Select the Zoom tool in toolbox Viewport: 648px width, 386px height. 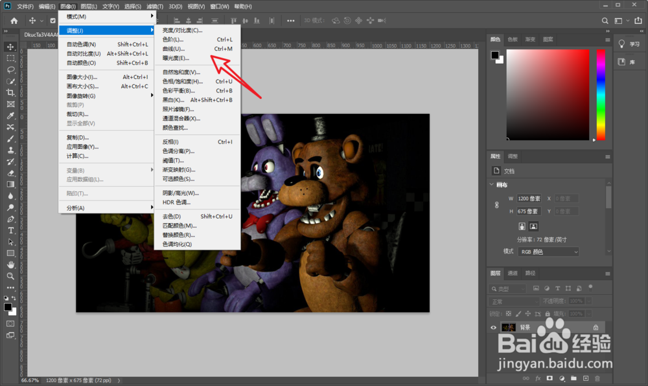pyautogui.click(x=11, y=276)
